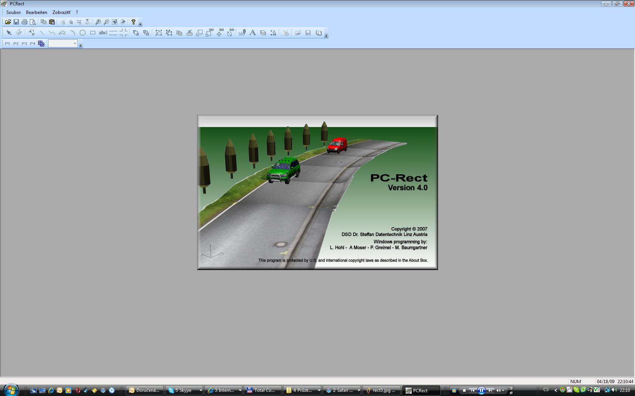Screen dimensions: 635x396
Task: Expand first toolbar options arrow
Action: 140,24
